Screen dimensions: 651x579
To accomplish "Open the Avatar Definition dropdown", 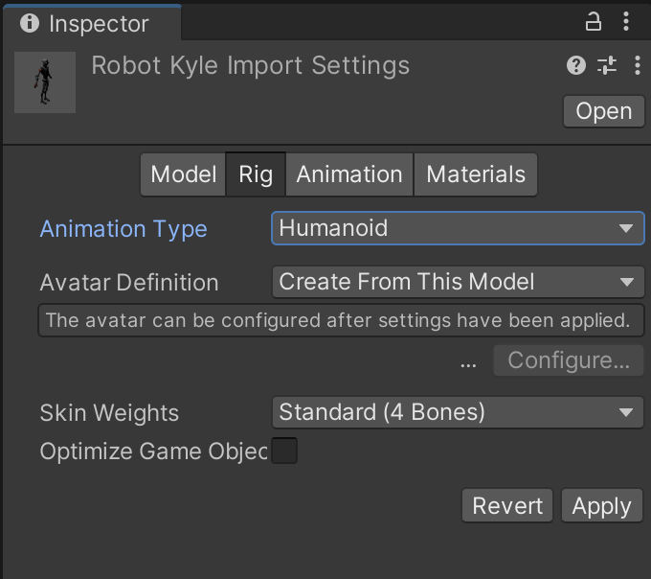I will pos(458,282).
